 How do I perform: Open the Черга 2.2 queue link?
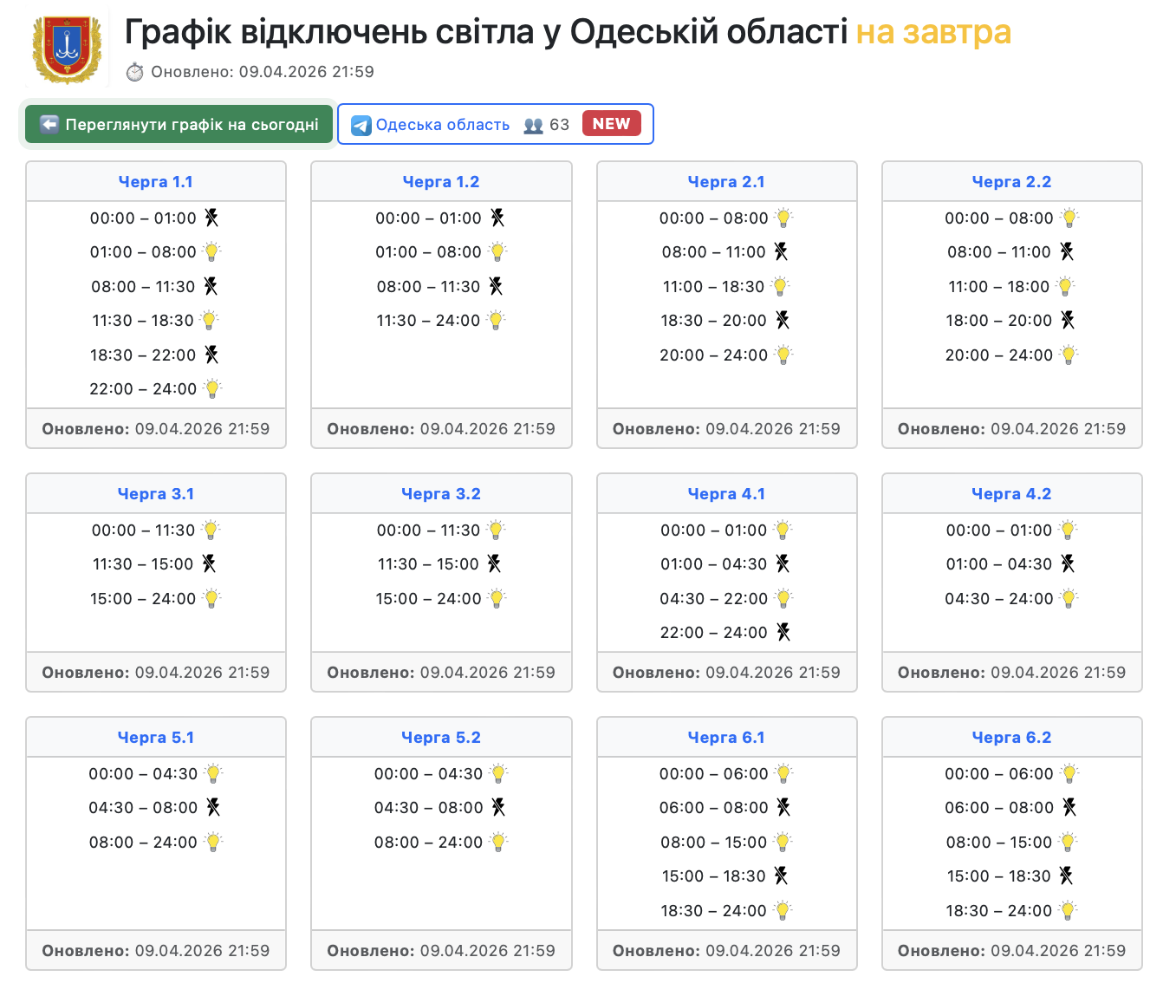(1011, 182)
